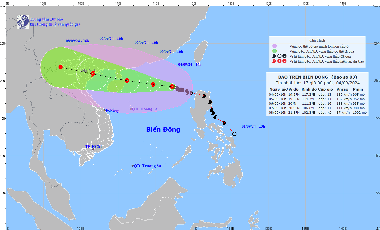380x230 pixels.
Task: Click legend text "Vùng bão, ATNĐ, vùng thấp có thể đi qua"
Action: click(322, 51)
